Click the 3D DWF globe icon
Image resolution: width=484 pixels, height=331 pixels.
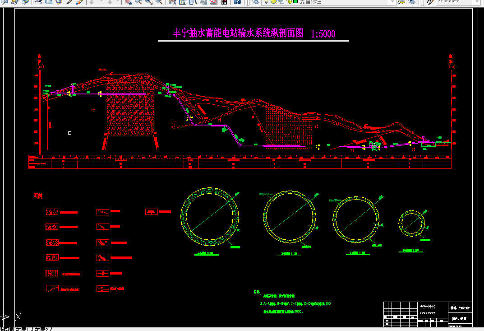pyautogui.click(x=25, y=1)
